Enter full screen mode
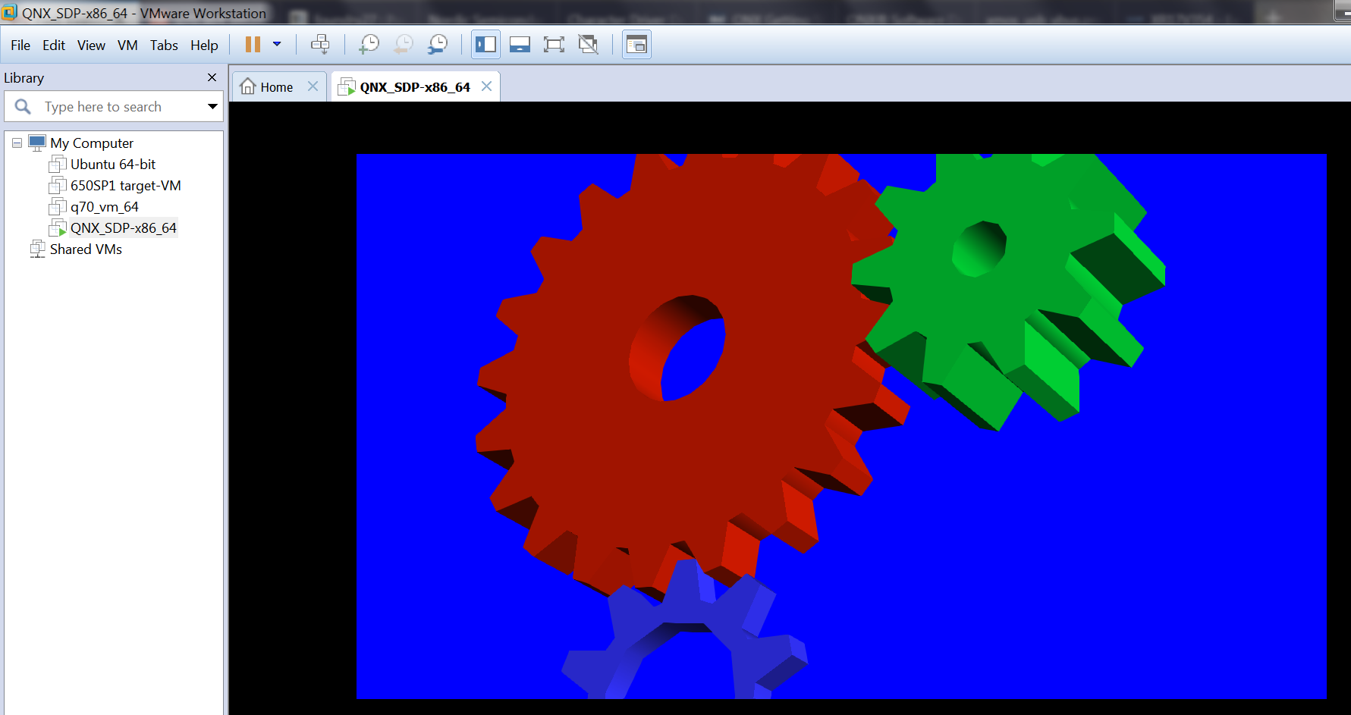Screen dimensions: 1351x715 (x=554, y=45)
